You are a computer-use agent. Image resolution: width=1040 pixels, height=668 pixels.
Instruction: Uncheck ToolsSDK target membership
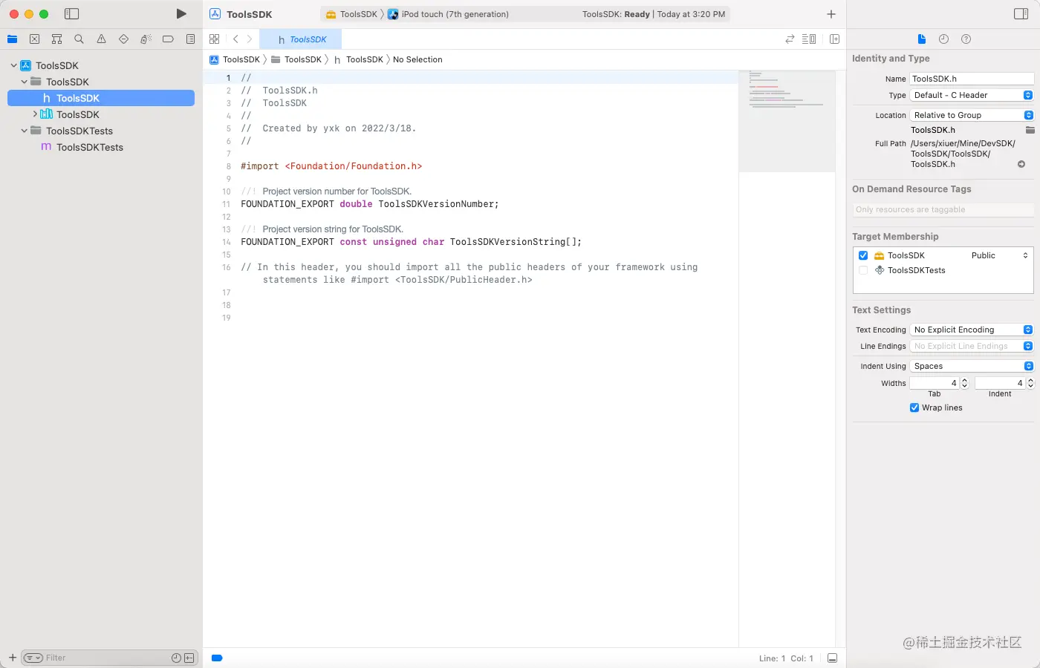863,255
